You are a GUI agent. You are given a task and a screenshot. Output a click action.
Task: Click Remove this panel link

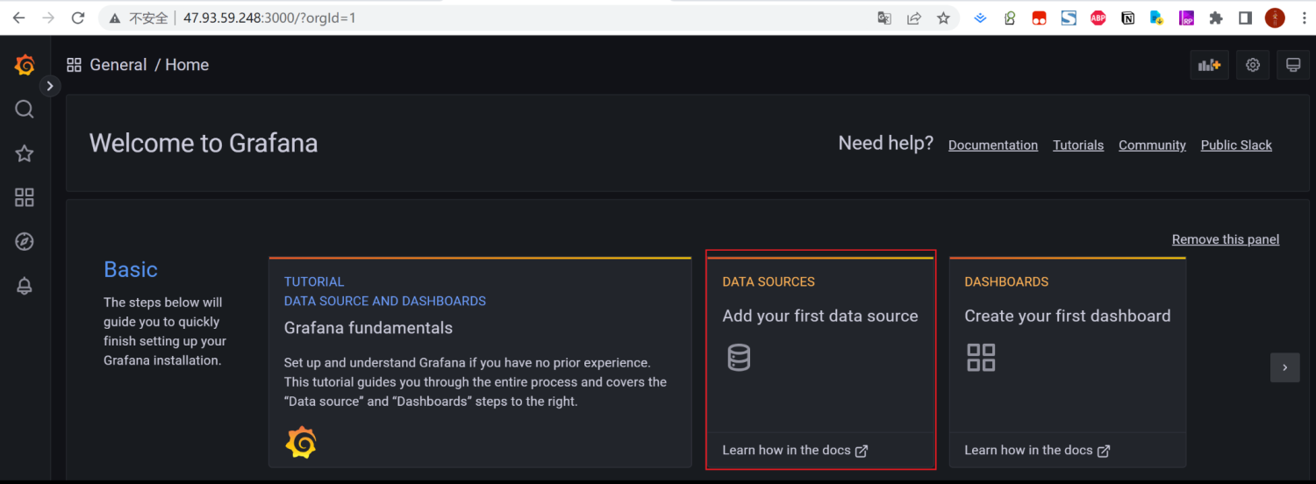[x=1226, y=239]
